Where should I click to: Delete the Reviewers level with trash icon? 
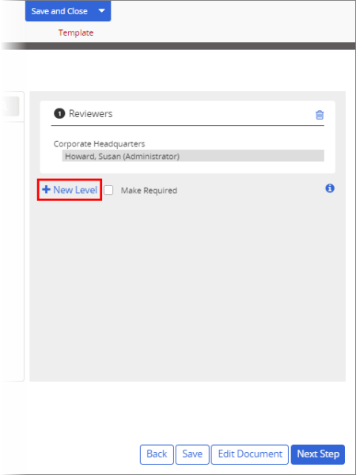click(x=320, y=115)
